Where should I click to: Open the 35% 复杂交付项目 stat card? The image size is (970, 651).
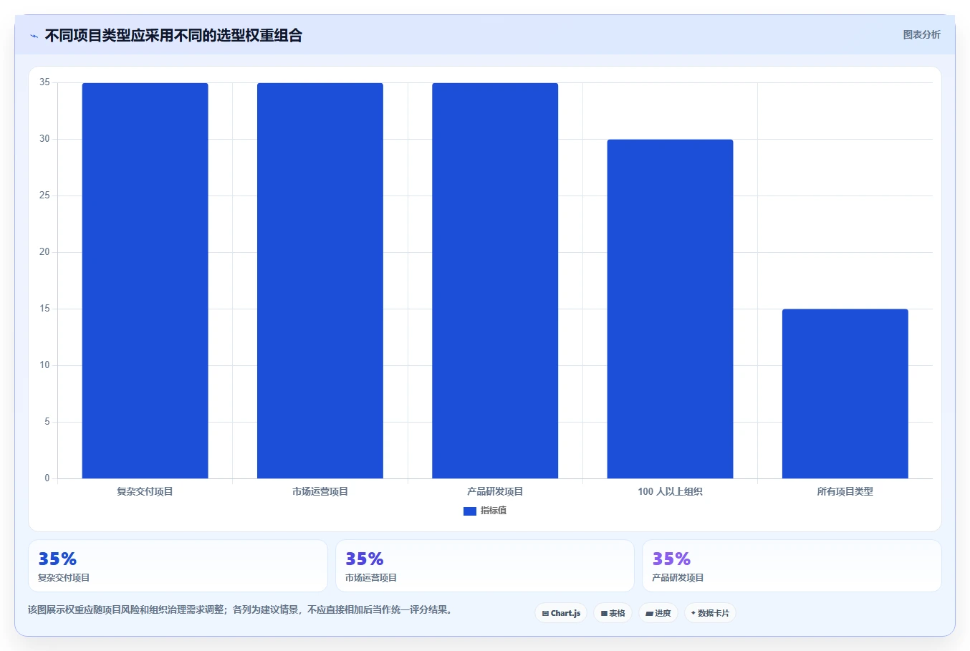tap(178, 566)
